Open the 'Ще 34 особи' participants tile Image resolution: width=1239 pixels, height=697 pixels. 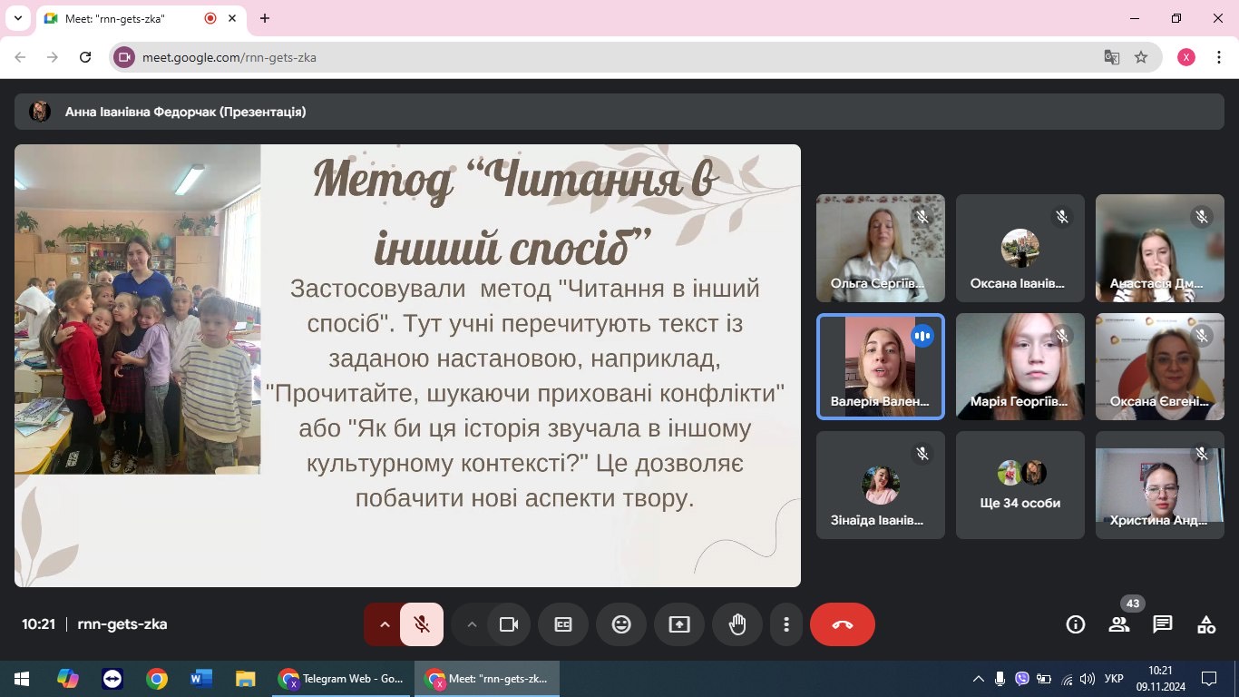(x=1020, y=485)
